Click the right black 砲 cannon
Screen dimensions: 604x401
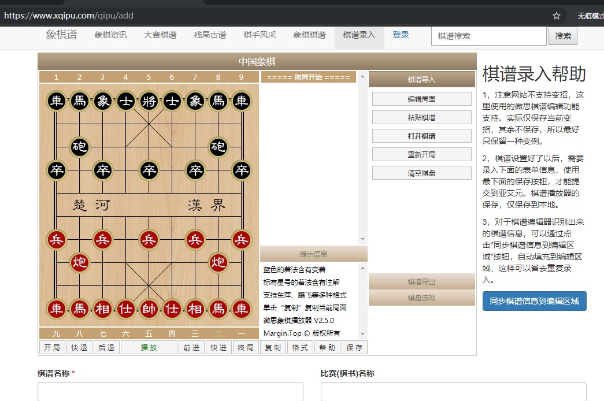point(218,147)
